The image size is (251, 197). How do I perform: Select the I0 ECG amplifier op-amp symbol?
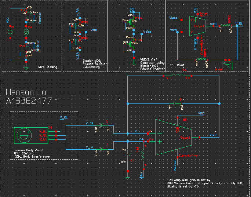tap(173, 137)
